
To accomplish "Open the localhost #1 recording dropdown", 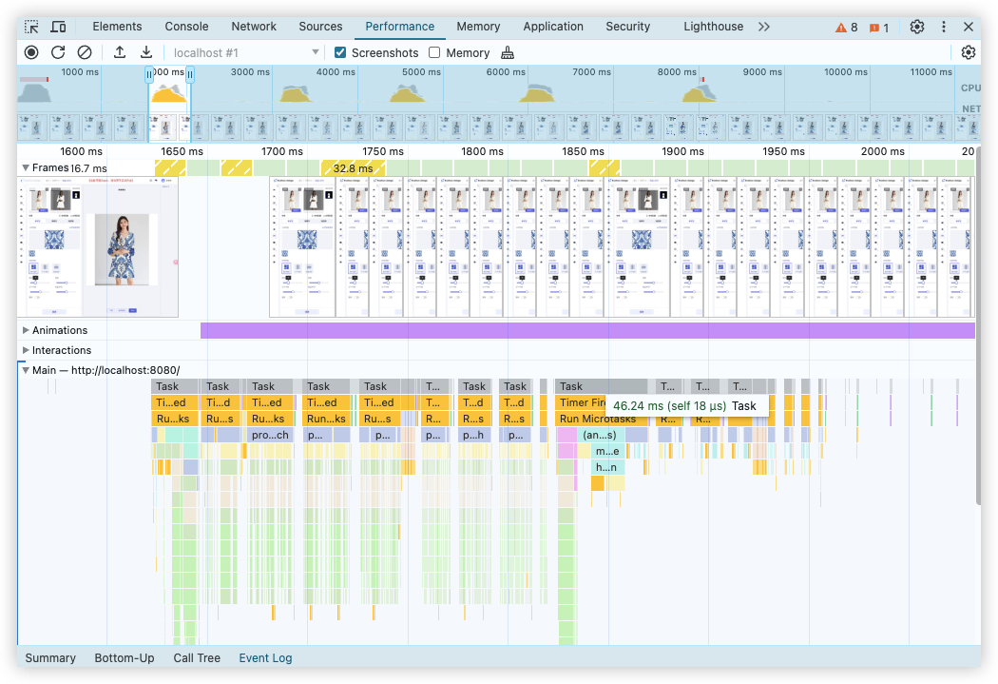I will click(245, 53).
